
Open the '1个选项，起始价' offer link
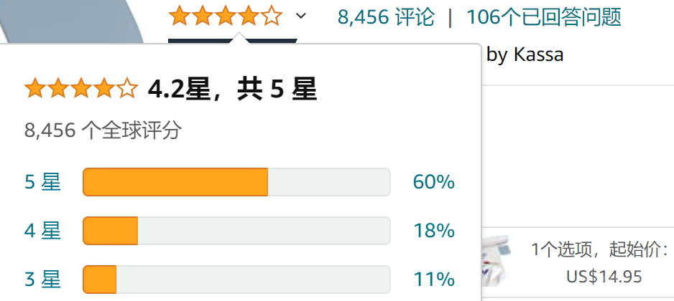[x=599, y=249]
